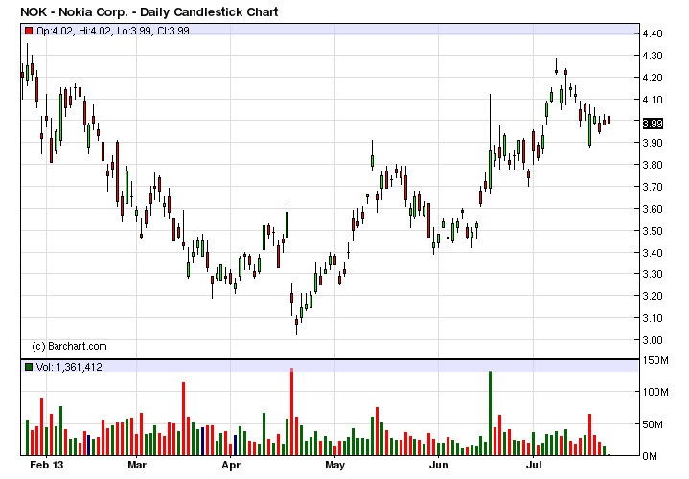The width and height of the screenshot is (689, 479).
Task: Click the 4.40 price axis label
Action: click(652, 34)
